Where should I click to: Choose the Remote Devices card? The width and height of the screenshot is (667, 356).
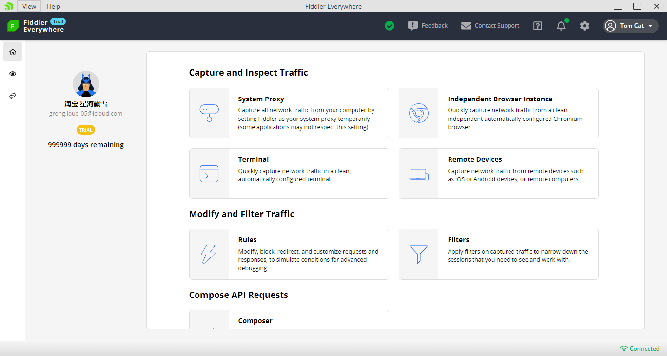[498, 174]
